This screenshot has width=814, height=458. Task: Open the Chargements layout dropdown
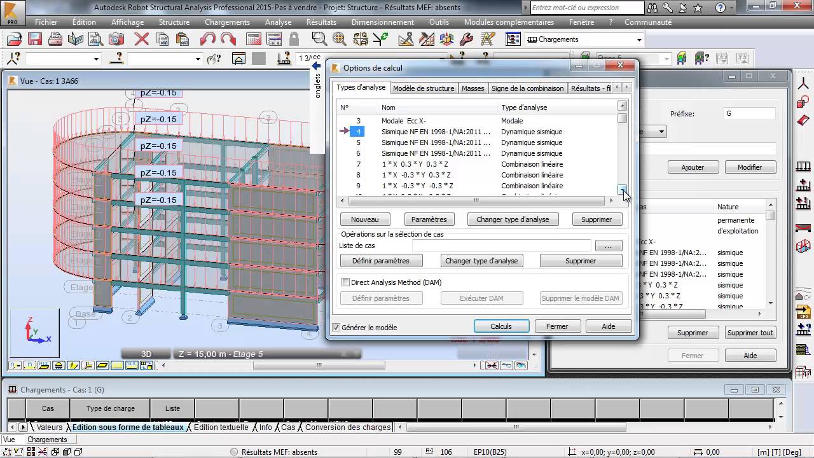(x=639, y=39)
